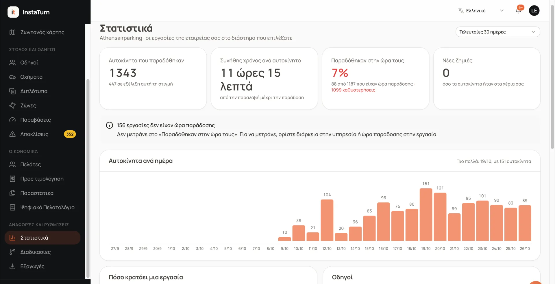Click the Πιο πολλά: 19/10 summary text
The image size is (555, 284).
pos(494,161)
